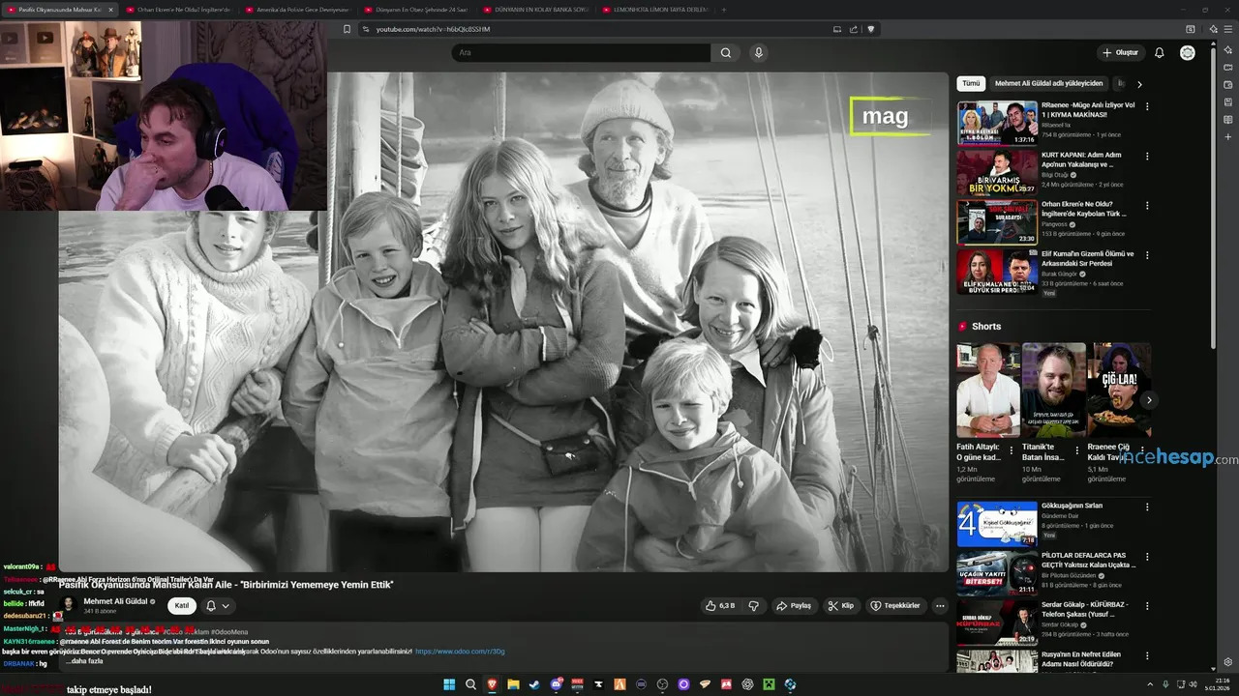1239x696 pixels.
Task: Click the Paylaş share button
Action: pos(794,606)
